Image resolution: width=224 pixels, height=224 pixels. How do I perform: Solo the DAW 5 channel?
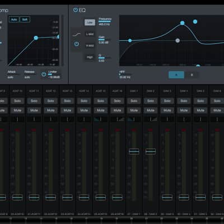coord(200,101)
